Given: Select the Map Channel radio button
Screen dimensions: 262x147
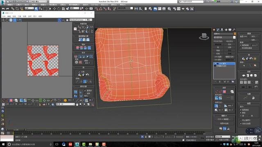Looking at the screenshot, I should coord(241,45).
